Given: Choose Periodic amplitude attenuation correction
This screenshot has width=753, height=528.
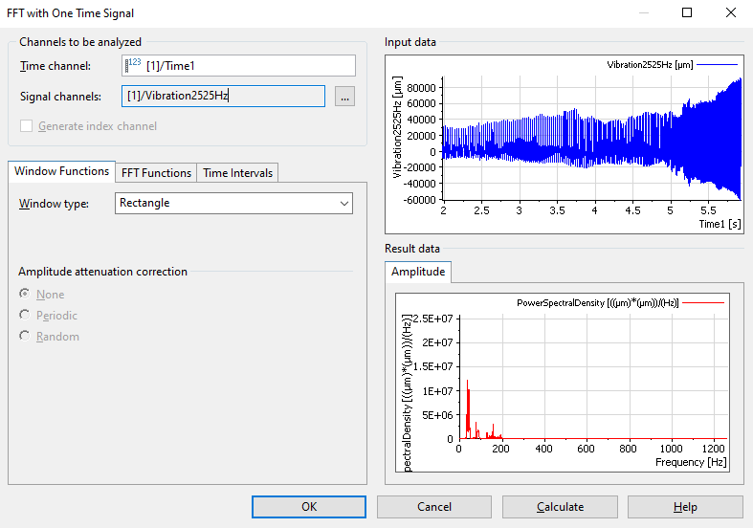Looking at the screenshot, I should coord(25,316).
